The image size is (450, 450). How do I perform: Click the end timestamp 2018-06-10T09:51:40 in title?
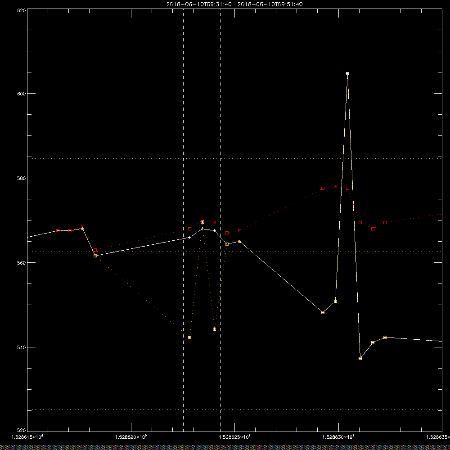(x=270, y=4)
